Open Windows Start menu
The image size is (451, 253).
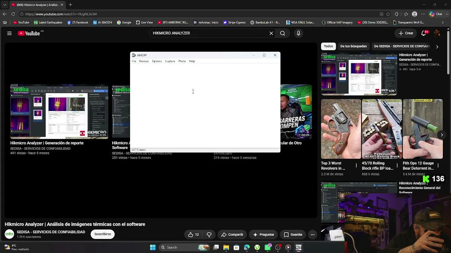click(153, 247)
